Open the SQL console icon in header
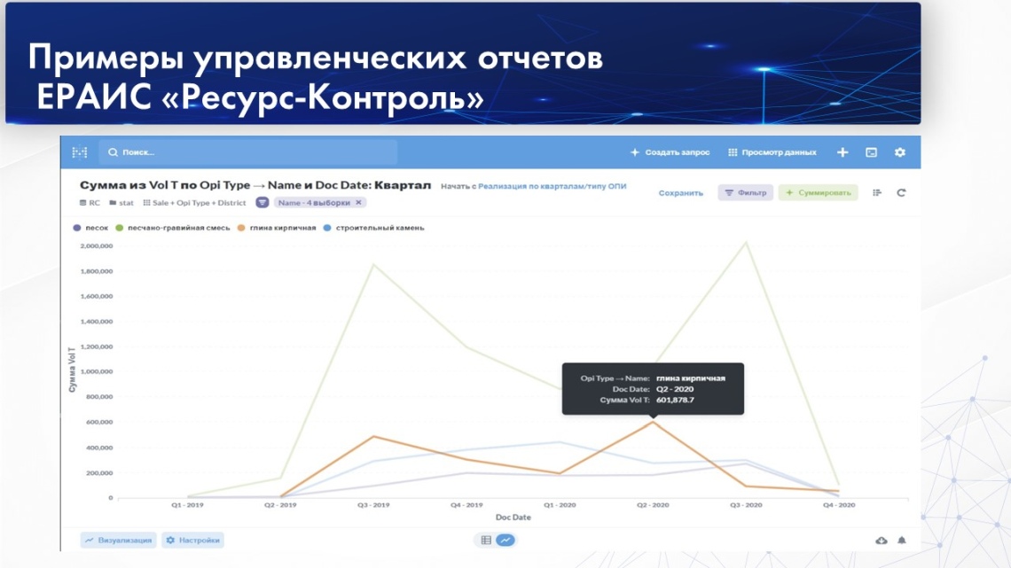1011x568 pixels. [872, 152]
